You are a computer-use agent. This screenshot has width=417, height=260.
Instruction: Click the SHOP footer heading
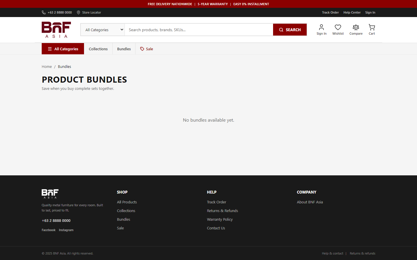coord(122,192)
